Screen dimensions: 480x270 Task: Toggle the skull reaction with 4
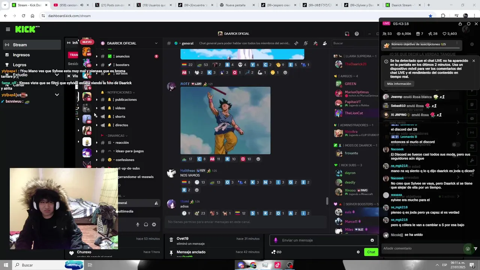point(243,65)
